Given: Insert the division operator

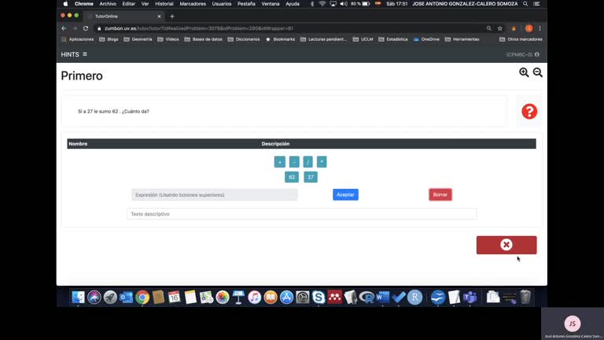Looking at the screenshot, I should [308, 162].
